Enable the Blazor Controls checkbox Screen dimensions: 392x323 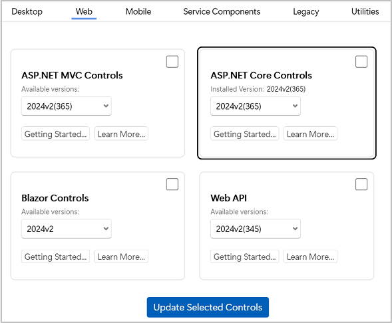172,184
